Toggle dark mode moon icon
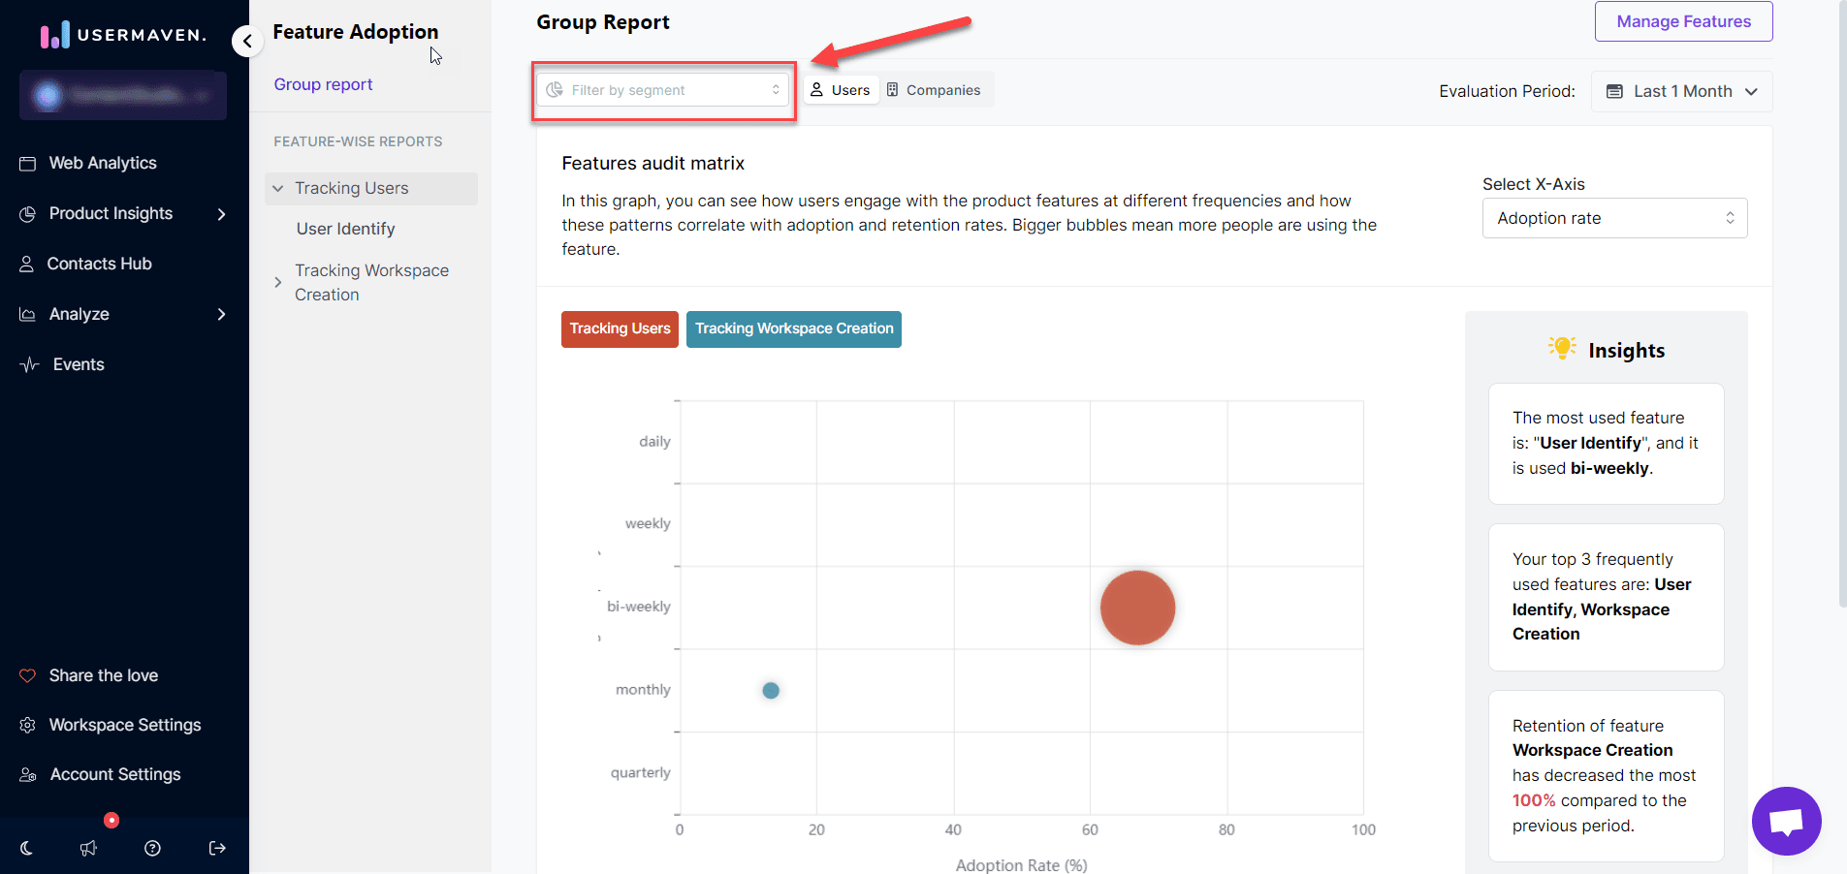The image size is (1847, 874). tap(26, 848)
